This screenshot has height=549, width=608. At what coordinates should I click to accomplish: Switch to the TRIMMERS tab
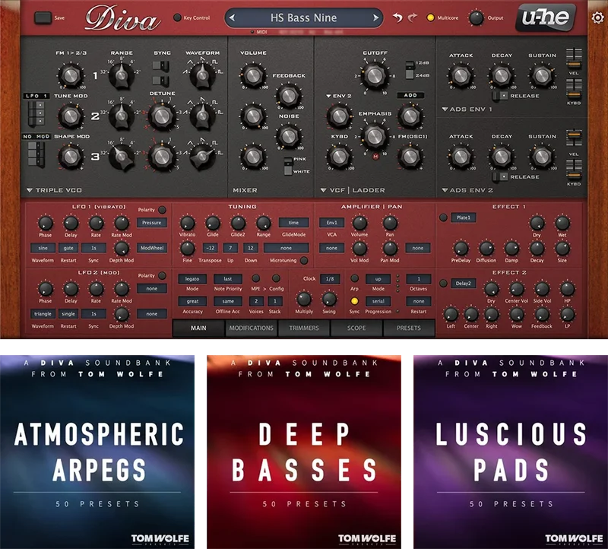coord(304,328)
